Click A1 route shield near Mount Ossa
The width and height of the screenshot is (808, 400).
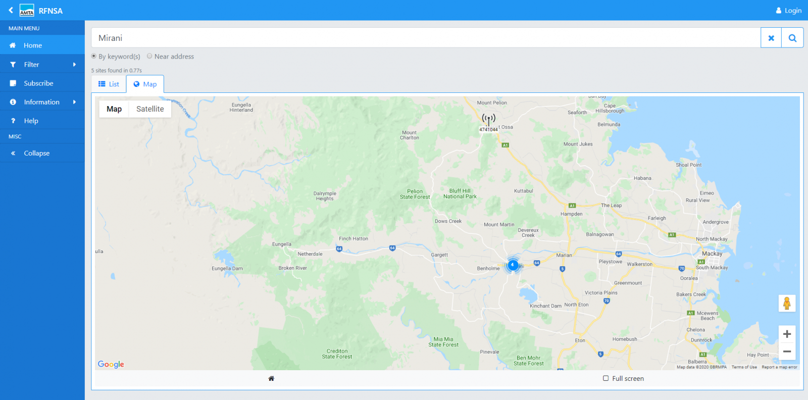505,145
